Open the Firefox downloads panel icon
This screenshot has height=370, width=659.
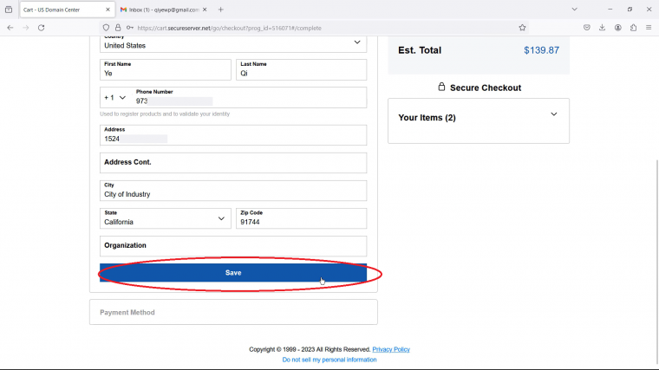603,28
